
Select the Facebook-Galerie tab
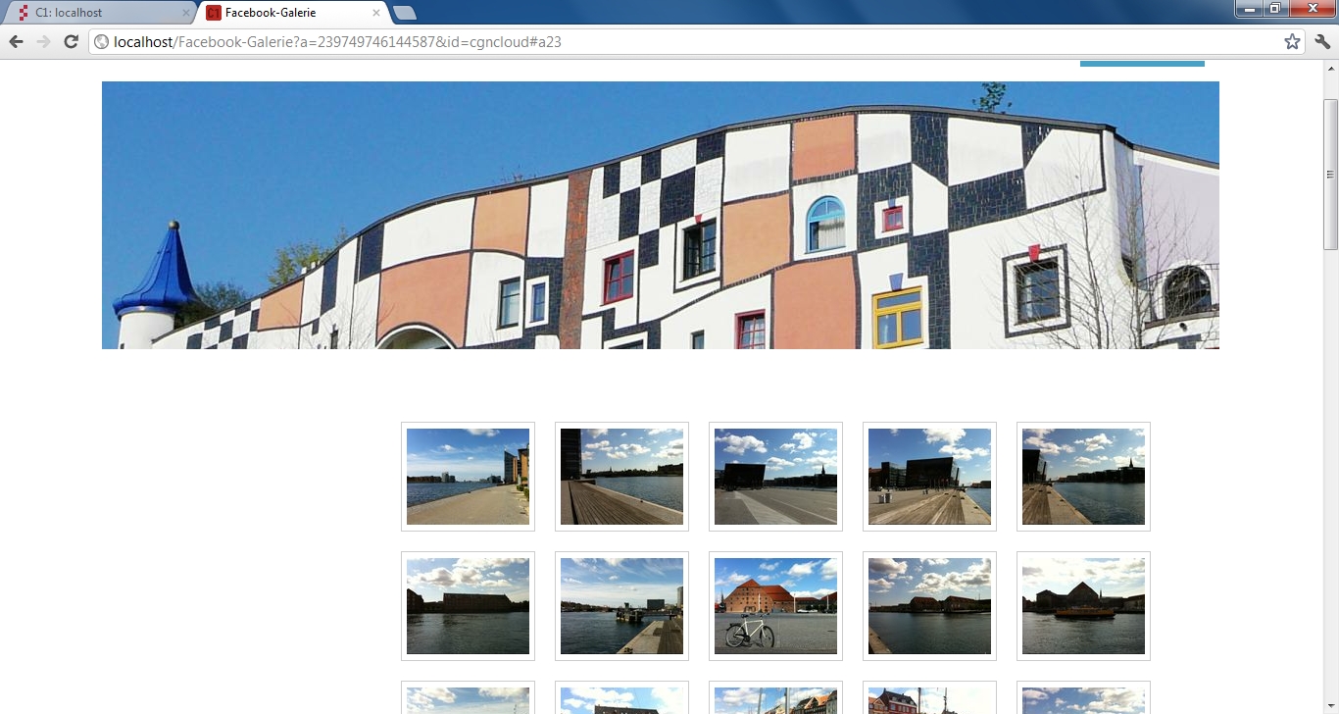coord(284,13)
